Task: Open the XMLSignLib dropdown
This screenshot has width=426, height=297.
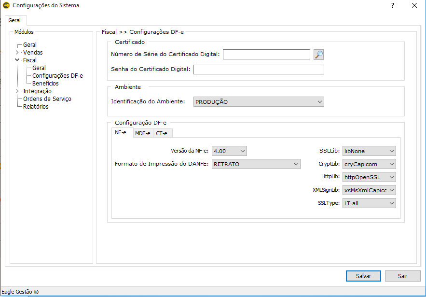Action: click(x=369, y=190)
